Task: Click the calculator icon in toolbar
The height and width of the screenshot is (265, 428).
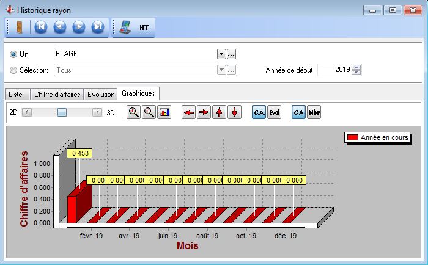Action: pyautogui.click(x=125, y=27)
